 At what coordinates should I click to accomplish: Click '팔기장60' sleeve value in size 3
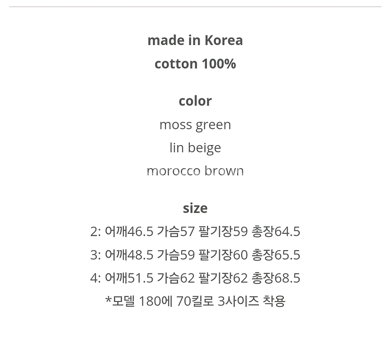[x=223, y=255]
